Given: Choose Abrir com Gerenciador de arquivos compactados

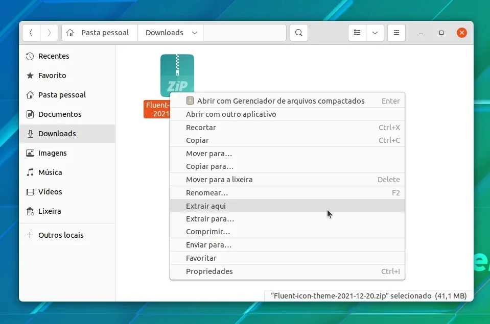Looking at the screenshot, I should point(287,101).
